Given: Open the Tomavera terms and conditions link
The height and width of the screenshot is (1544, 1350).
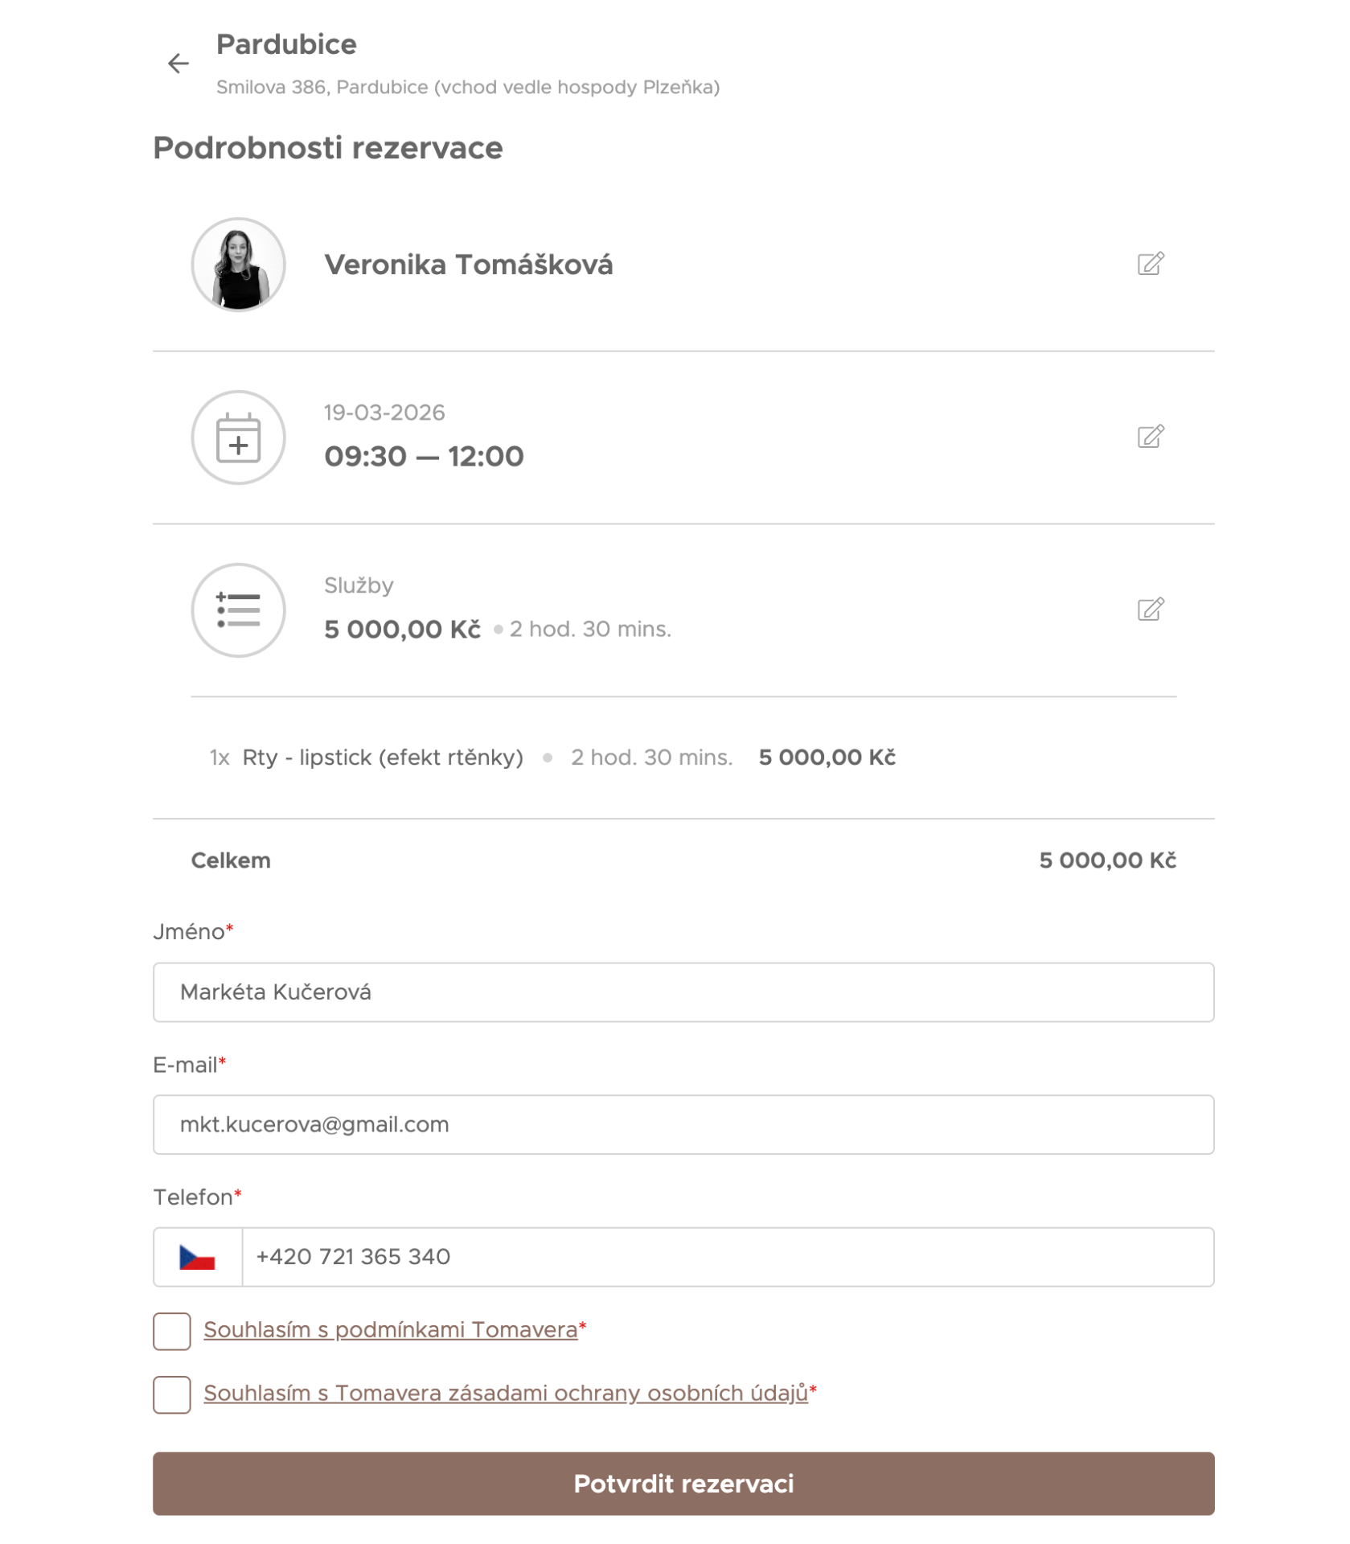Looking at the screenshot, I should point(390,1330).
